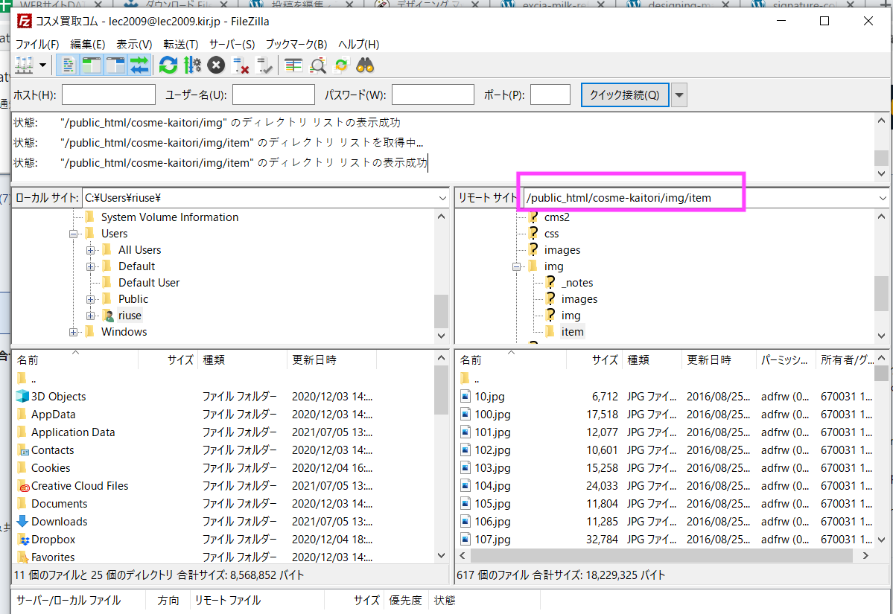Click the クイック接続(Q) button
The width and height of the screenshot is (893, 614).
[624, 95]
